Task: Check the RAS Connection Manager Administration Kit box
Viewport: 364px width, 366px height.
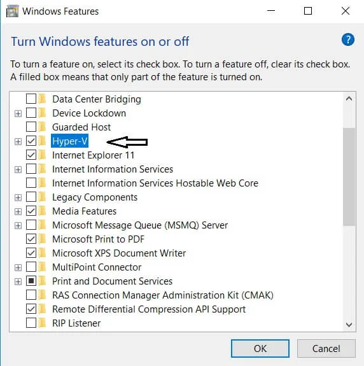Action: [31, 295]
